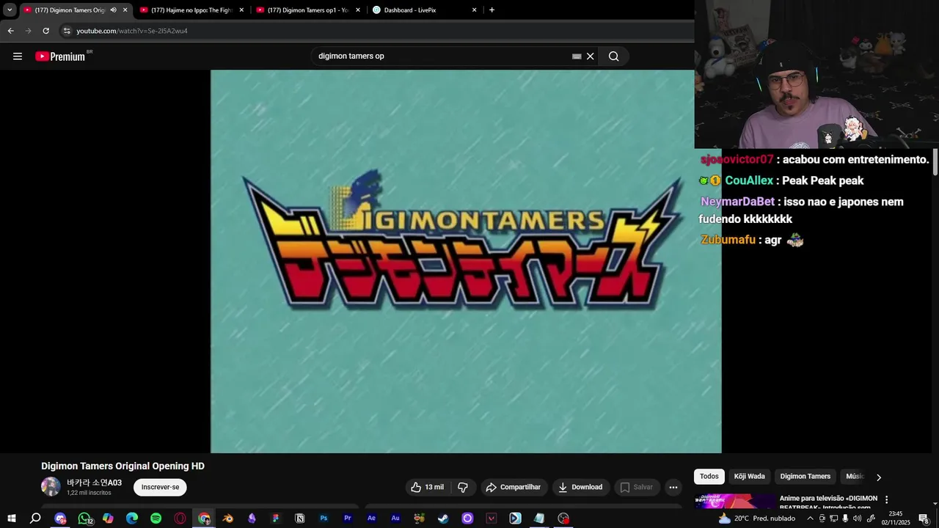
Task: Click the Download button
Action: (x=580, y=487)
